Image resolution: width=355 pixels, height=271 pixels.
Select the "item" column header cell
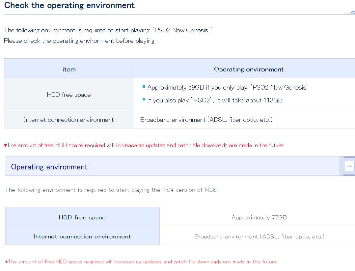click(69, 69)
